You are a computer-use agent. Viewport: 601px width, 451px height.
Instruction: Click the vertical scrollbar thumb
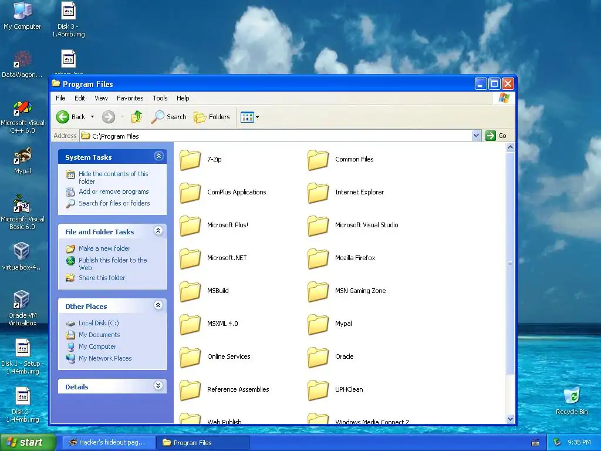tap(510, 264)
